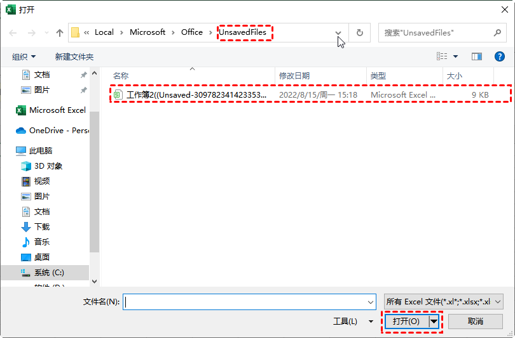
Task: Click the refresh address bar button
Action: click(360, 33)
